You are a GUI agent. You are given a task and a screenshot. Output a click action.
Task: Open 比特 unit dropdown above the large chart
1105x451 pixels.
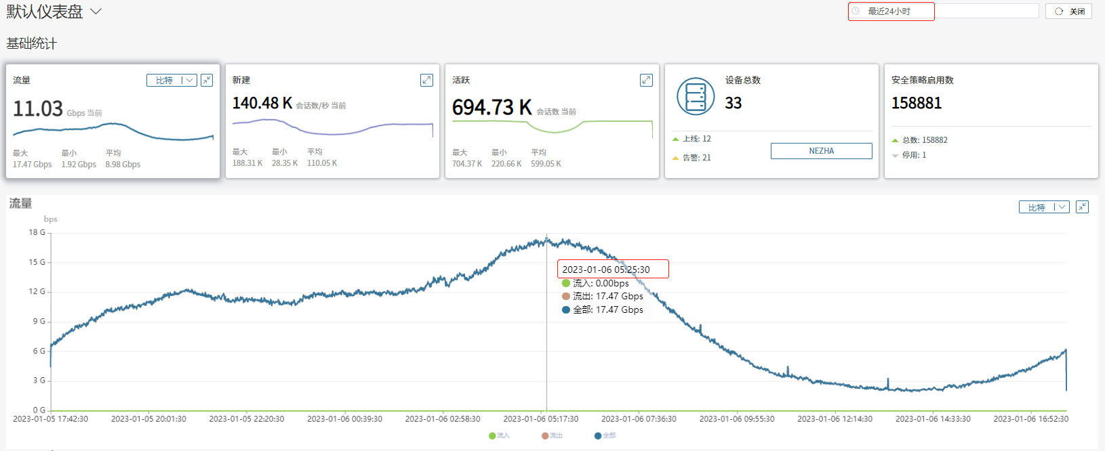tap(1043, 207)
